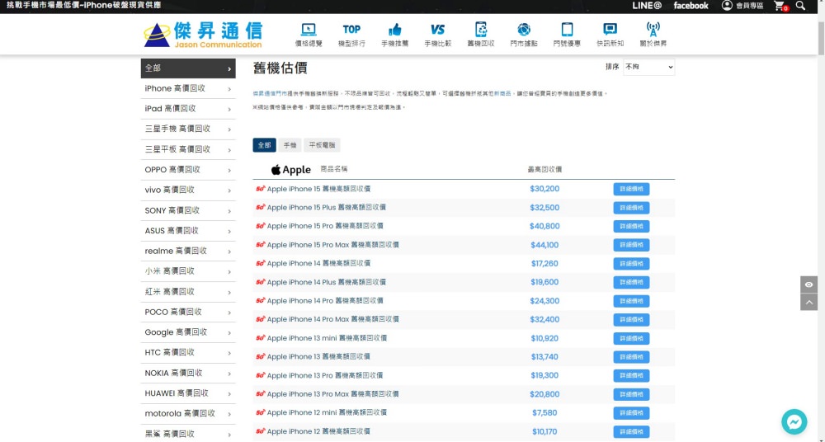Open the facebook link
Image resolution: width=825 pixels, height=442 pixels.
click(691, 6)
